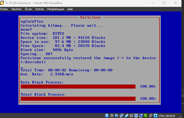Click the 'Device size: 181.1 MB' line

[x=63, y=38]
